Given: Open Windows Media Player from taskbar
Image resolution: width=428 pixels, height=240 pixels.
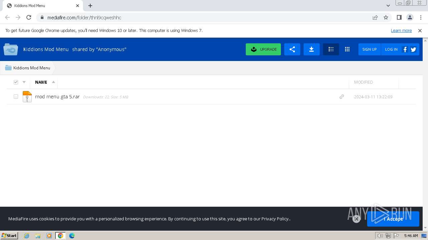Looking at the screenshot, I should point(49,236).
